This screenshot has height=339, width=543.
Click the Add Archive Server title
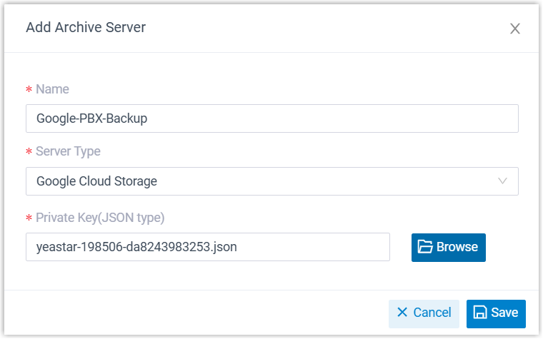pos(86,28)
